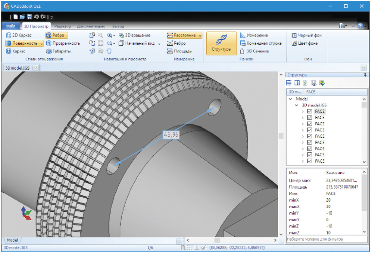
Task: Click the filter condition input field
Action: [327, 239]
